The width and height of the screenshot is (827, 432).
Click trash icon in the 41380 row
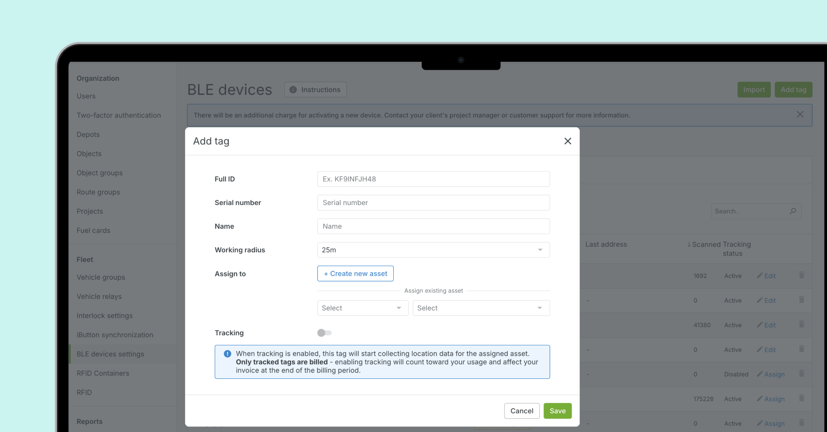click(x=802, y=325)
